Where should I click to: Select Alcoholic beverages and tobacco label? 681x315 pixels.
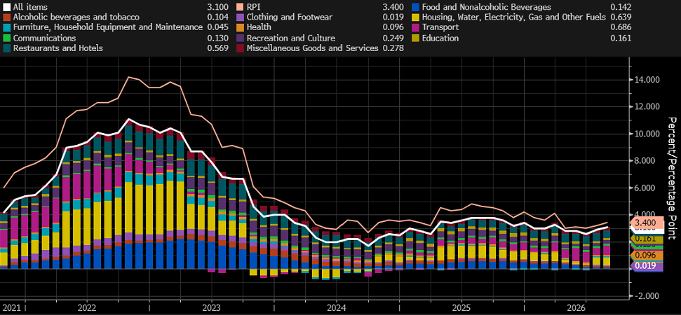(x=76, y=17)
